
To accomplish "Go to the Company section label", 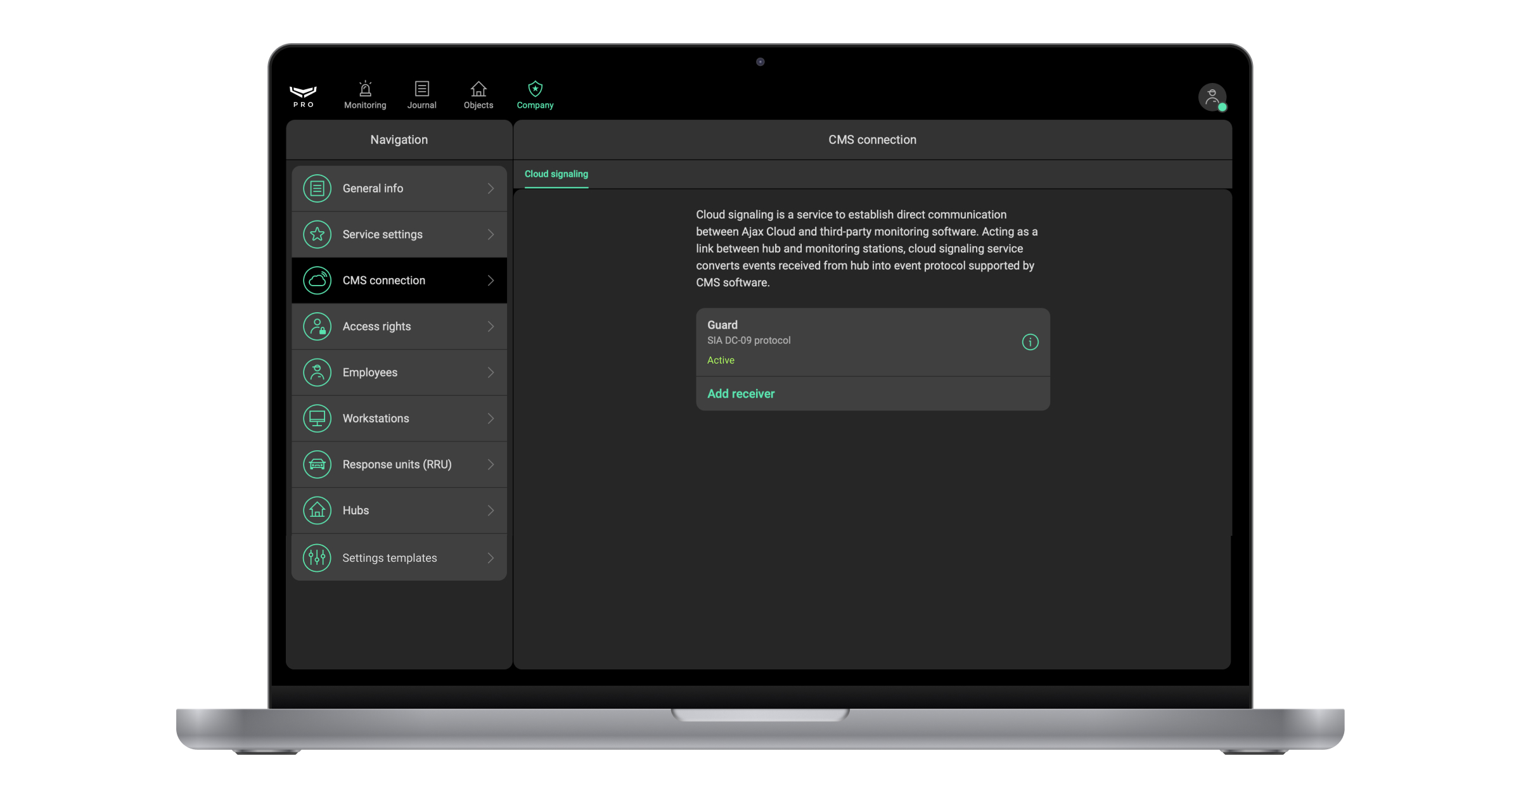I will click(x=536, y=105).
